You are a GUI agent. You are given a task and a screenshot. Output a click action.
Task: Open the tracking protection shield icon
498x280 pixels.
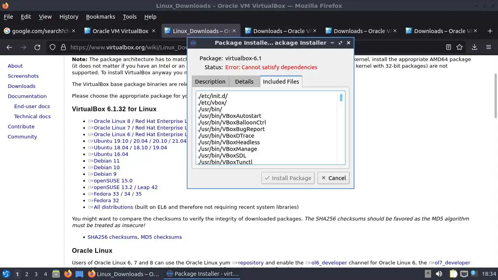click(x=53, y=47)
